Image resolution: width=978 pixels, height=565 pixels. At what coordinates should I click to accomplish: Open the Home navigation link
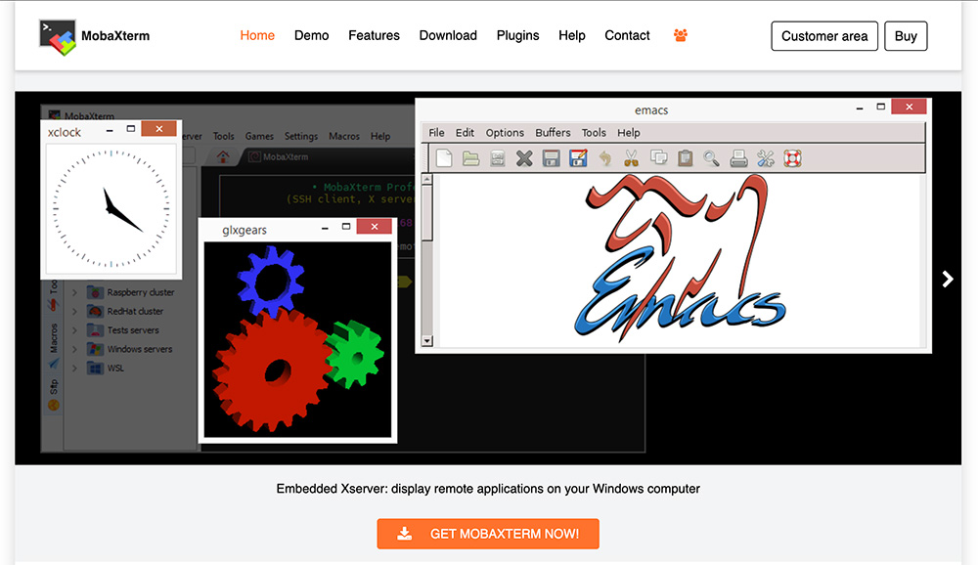click(x=257, y=35)
